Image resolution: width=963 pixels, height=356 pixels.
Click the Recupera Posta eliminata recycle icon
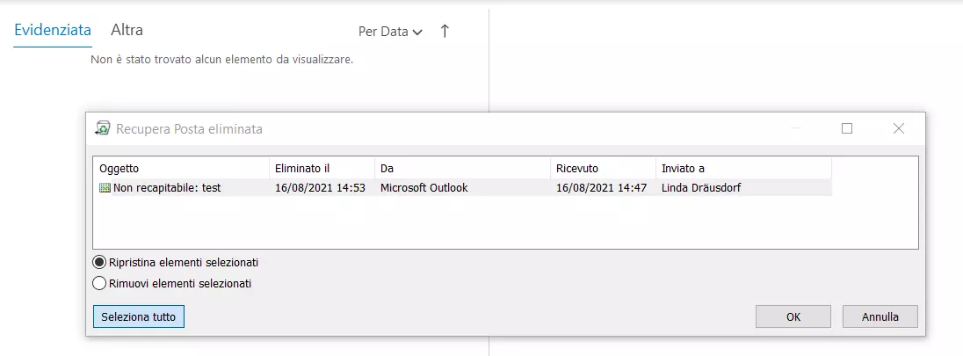pos(103,127)
